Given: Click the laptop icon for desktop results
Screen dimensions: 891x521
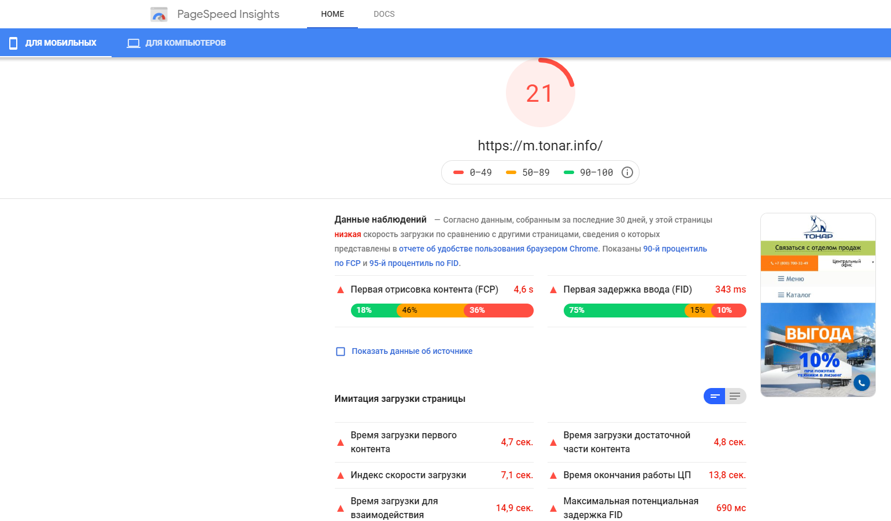Looking at the screenshot, I should [134, 43].
